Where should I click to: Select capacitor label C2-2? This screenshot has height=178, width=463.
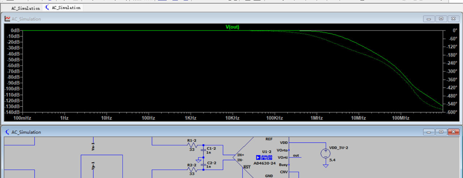pyautogui.click(x=211, y=162)
